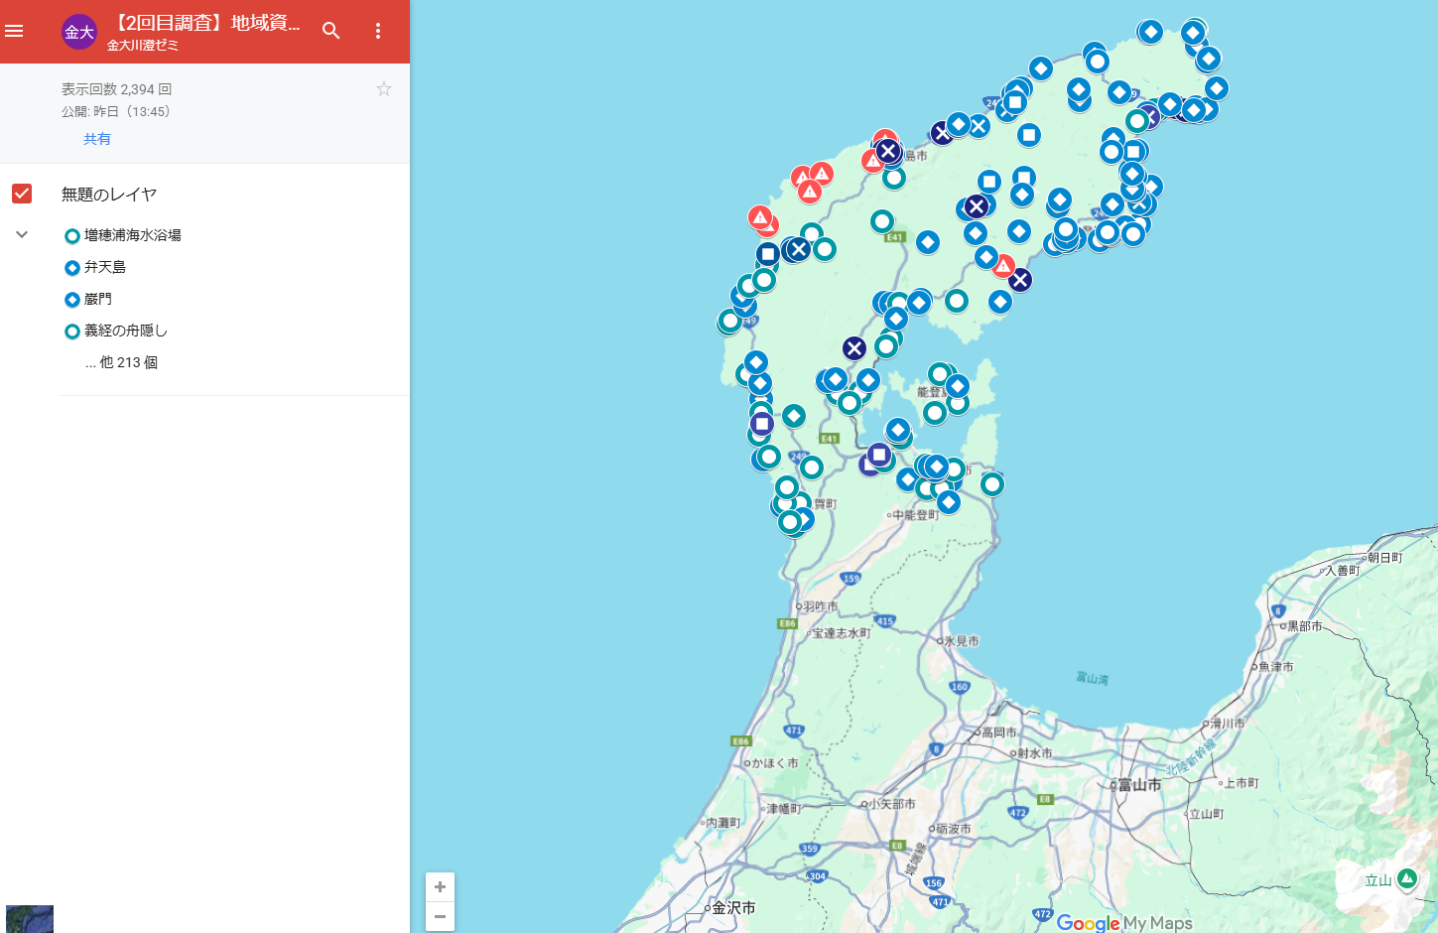Open the hamburger main menu

pos(15,31)
